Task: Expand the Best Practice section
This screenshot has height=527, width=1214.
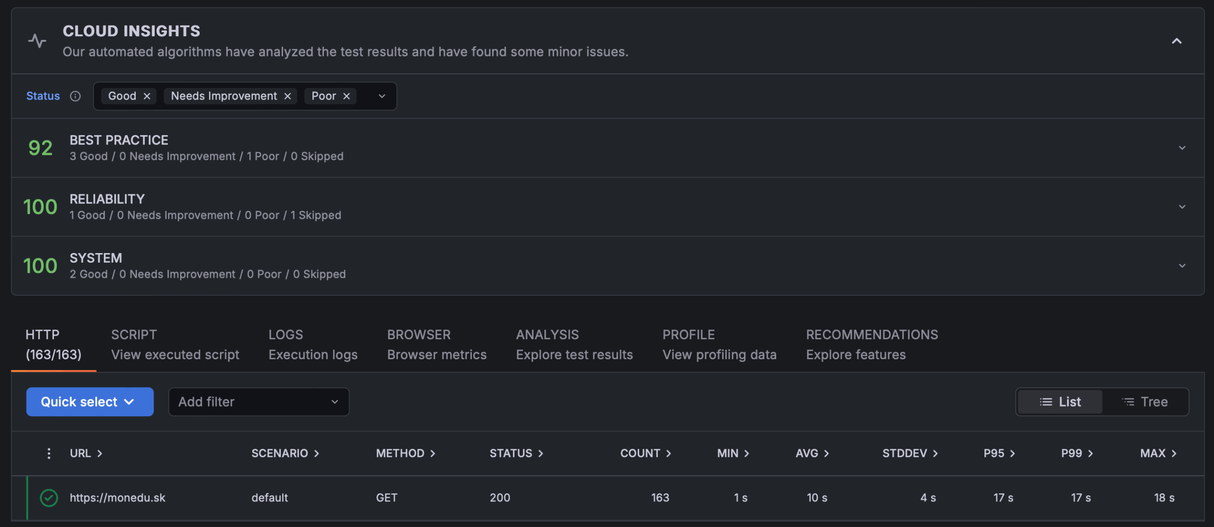Action: point(1183,147)
